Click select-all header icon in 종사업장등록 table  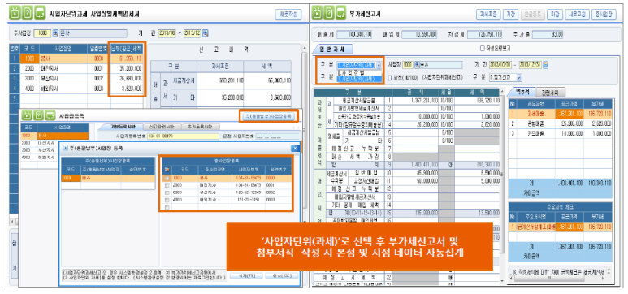[x=167, y=169]
